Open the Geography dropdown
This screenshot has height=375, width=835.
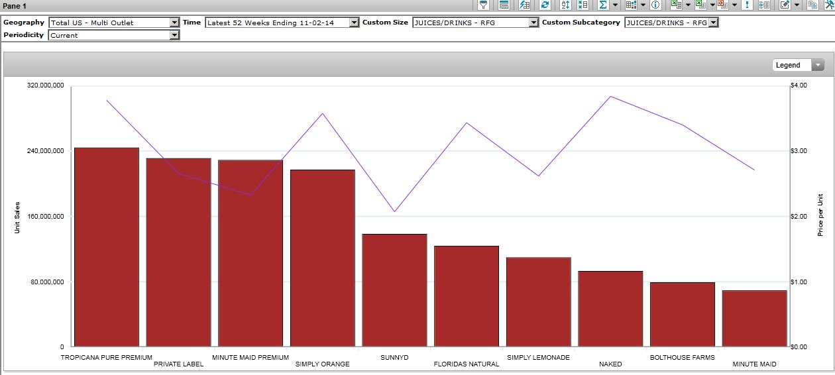[174, 23]
